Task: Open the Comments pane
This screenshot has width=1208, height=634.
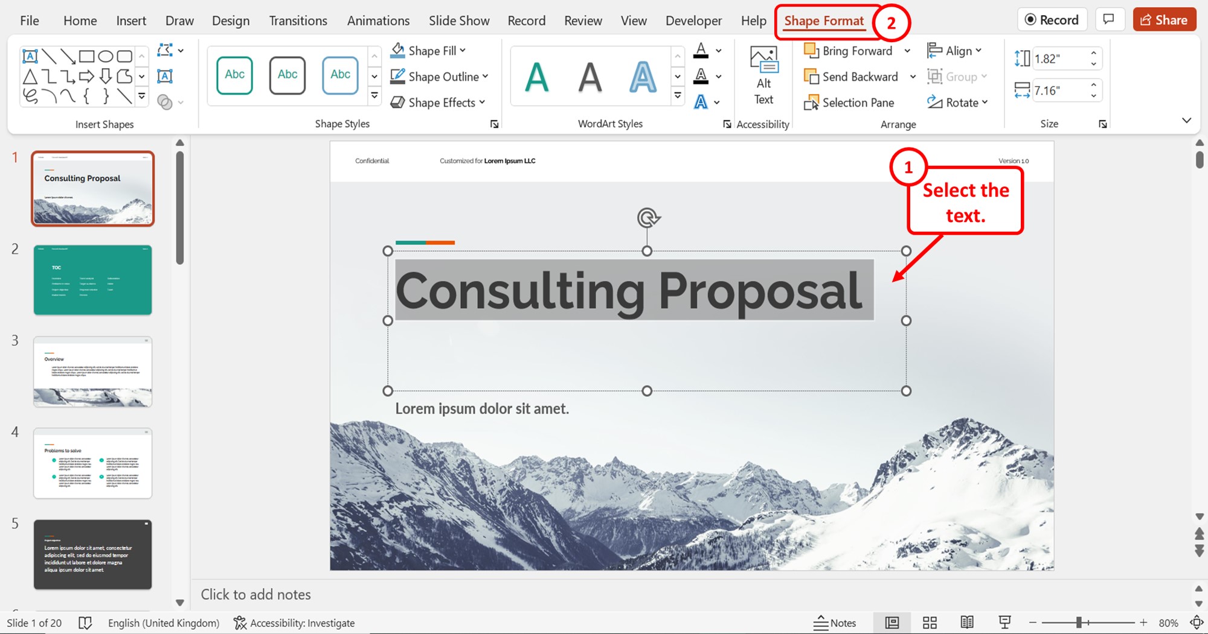Action: coord(1110,19)
